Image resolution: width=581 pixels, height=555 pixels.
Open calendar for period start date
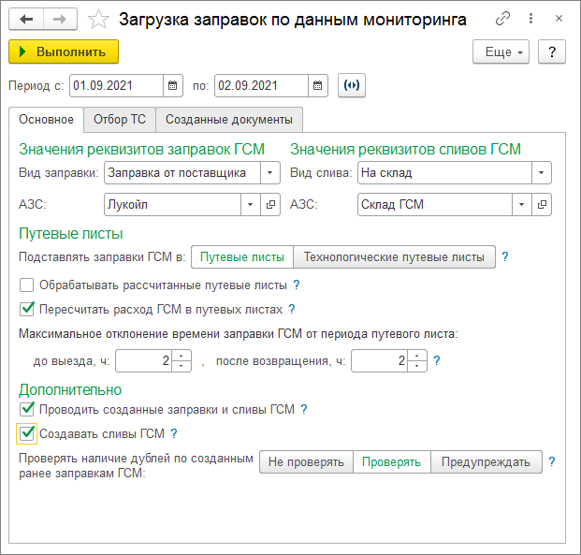click(x=172, y=85)
